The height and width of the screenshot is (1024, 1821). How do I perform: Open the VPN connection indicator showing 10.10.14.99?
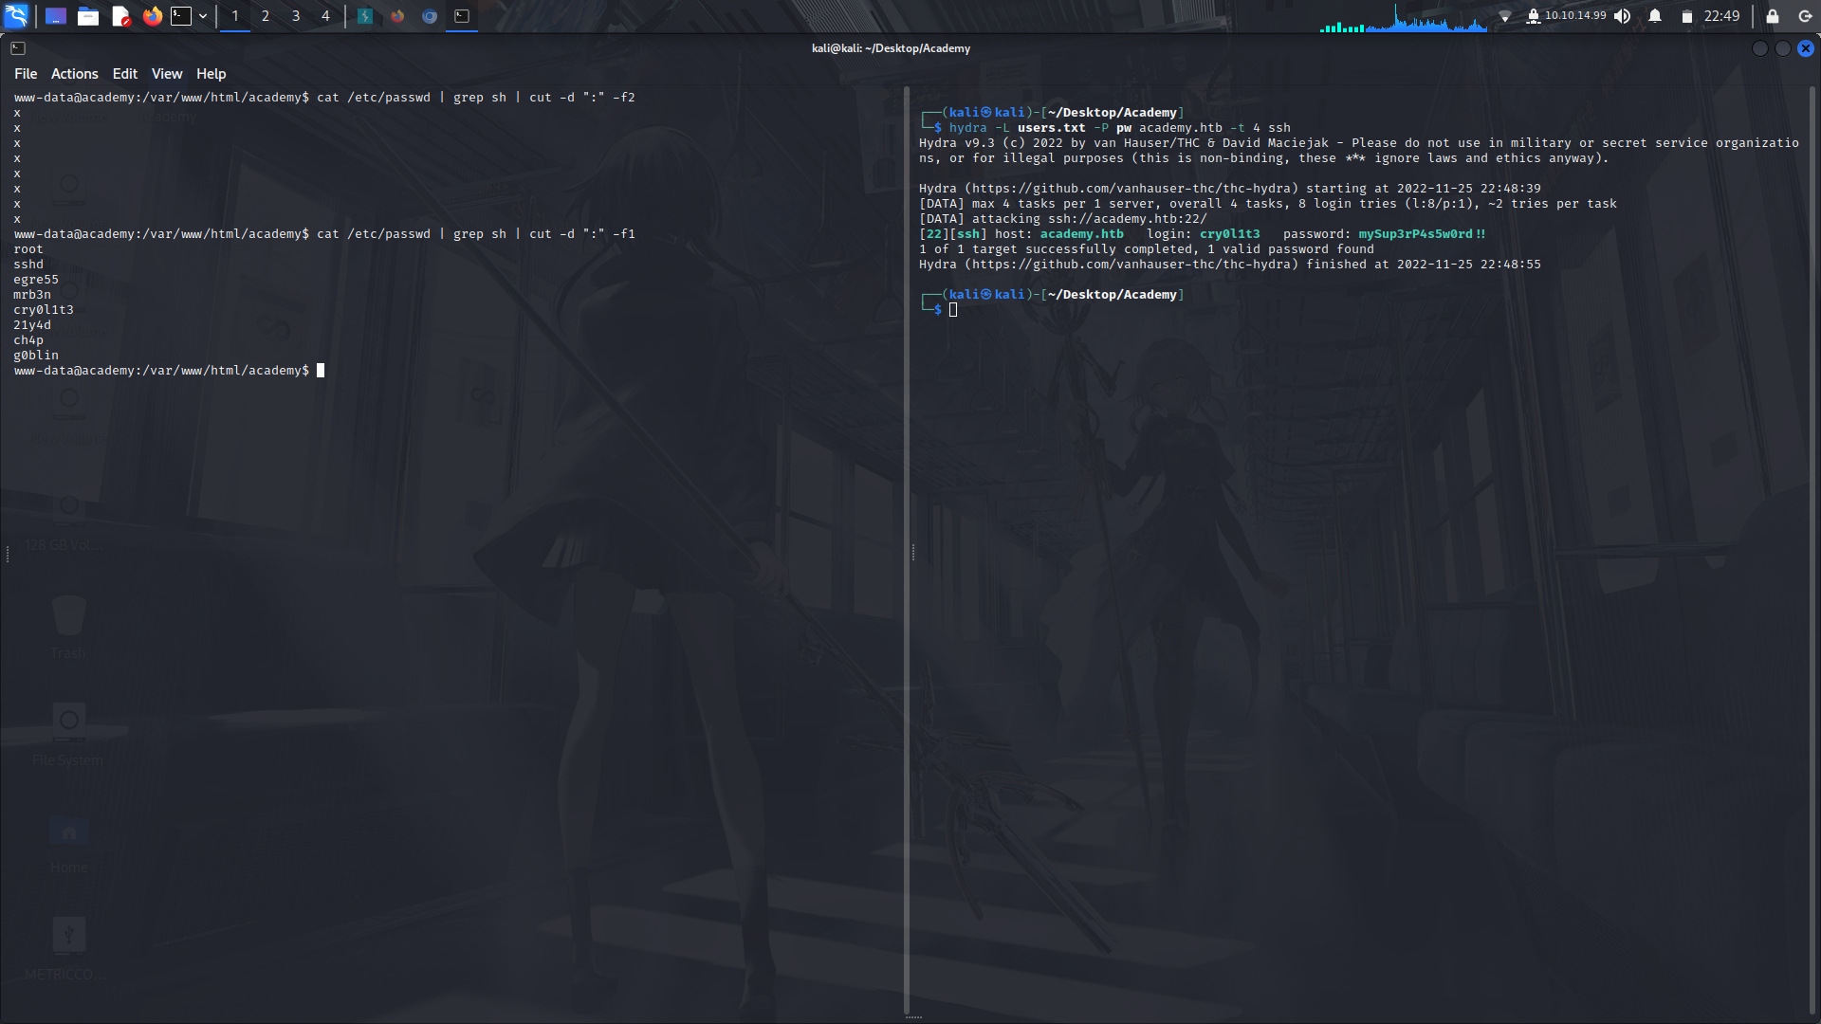[x=1565, y=16]
